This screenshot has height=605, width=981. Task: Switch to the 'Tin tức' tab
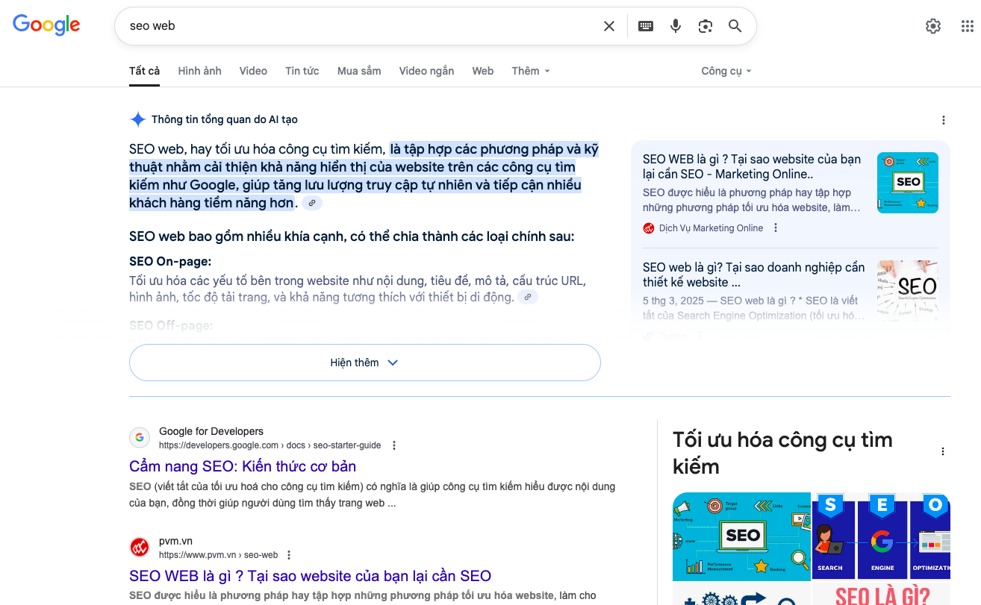pos(302,71)
